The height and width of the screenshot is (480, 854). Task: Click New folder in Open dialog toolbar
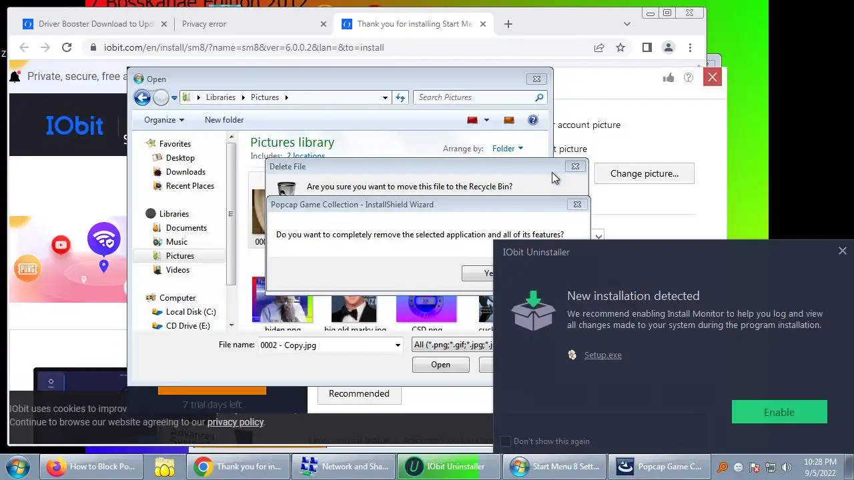point(224,120)
